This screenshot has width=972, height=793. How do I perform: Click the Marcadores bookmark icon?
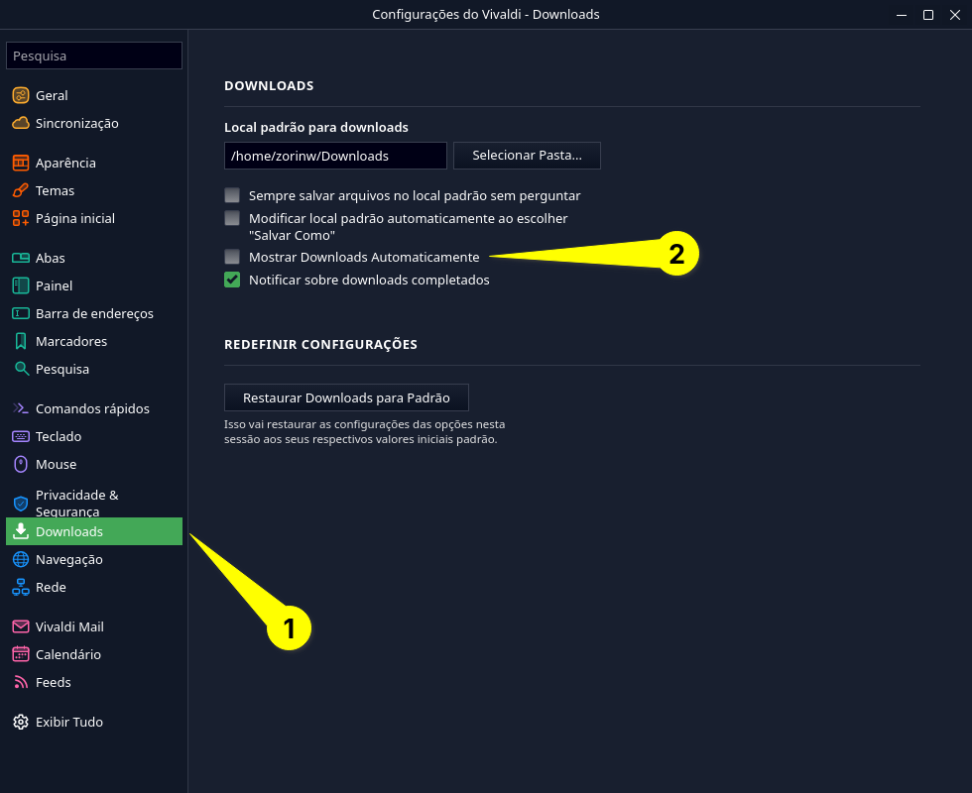(20, 341)
